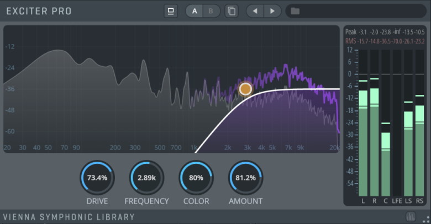The image size is (431, 224).
Task: Click the display mode monitor icon
Action: (171, 11)
